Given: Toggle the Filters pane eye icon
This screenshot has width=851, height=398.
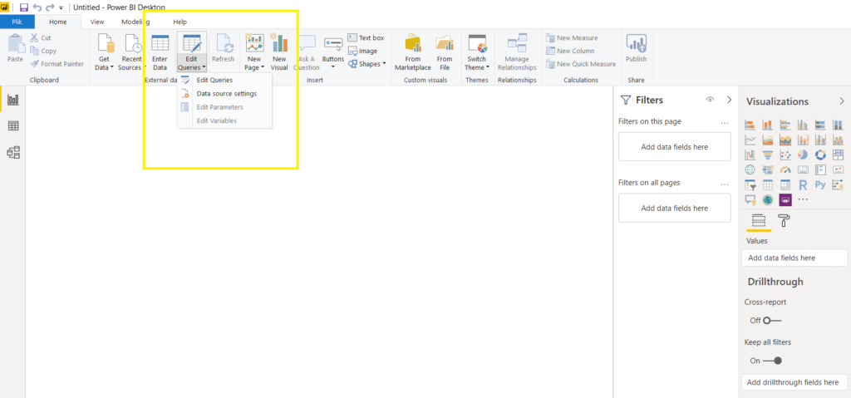Looking at the screenshot, I should click(710, 100).
